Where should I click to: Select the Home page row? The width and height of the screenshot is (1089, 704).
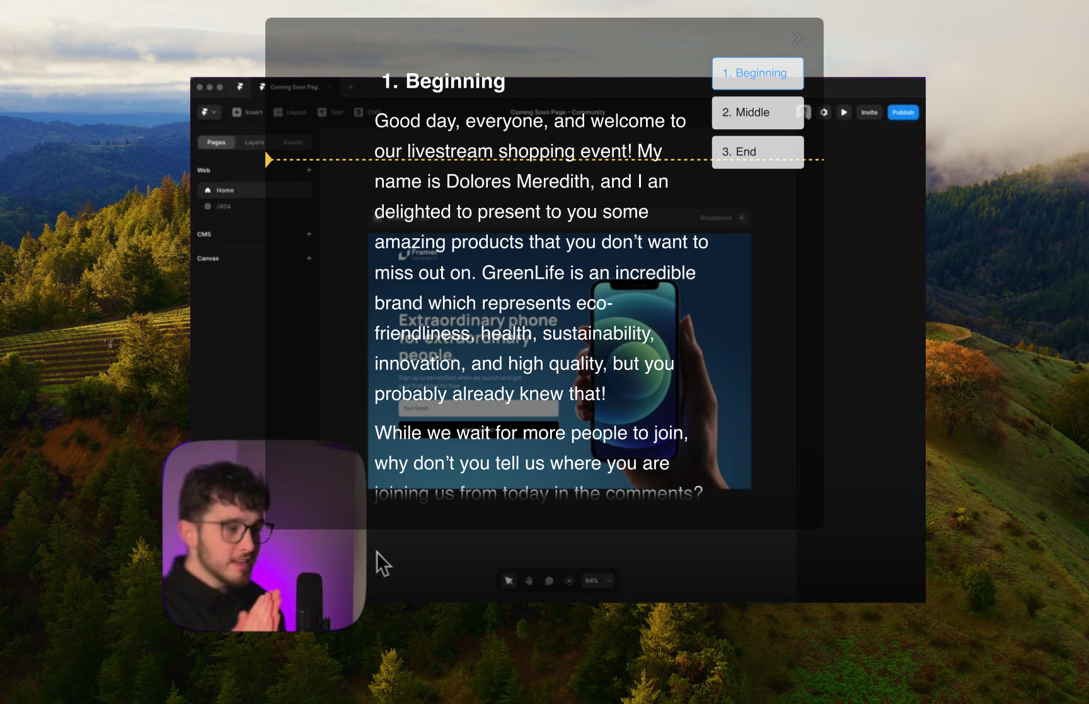[x=255, y=190]
